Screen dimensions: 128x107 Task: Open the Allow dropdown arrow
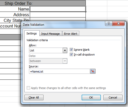click(x=65, y=50)
